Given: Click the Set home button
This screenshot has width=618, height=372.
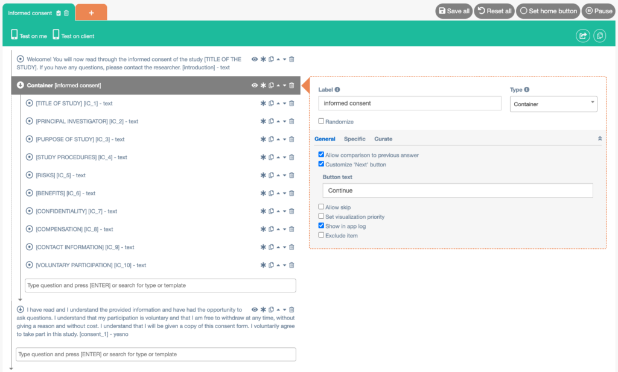Looking at the screenshot, I should point(548,11).
